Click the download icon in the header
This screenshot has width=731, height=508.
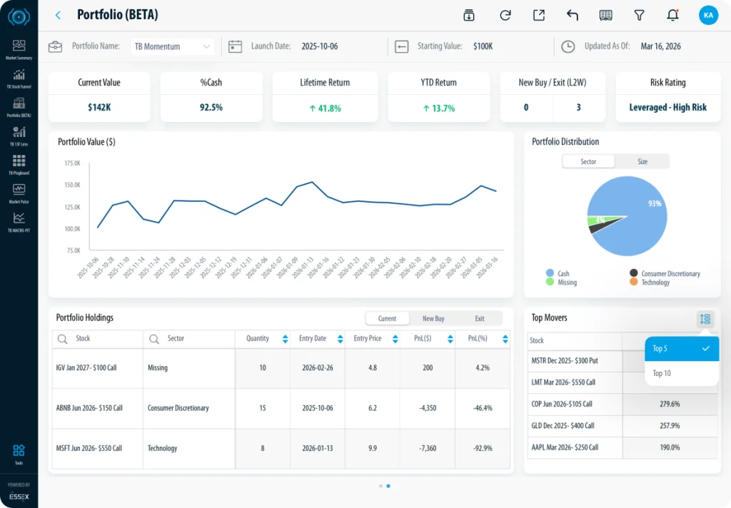click(x=469, y=15)
